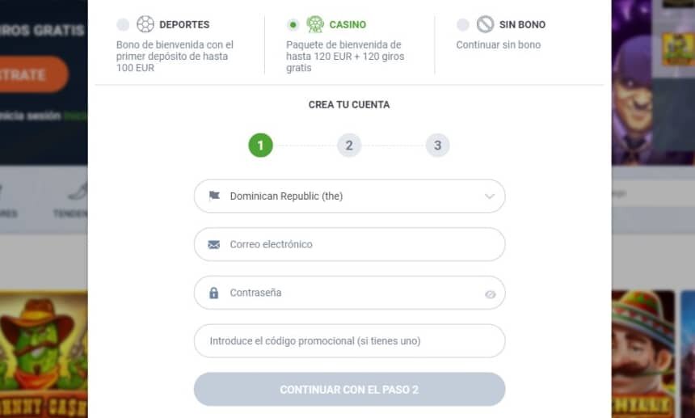Click the Casino slot machine icon
695x418 pixels.
[315, 24]
